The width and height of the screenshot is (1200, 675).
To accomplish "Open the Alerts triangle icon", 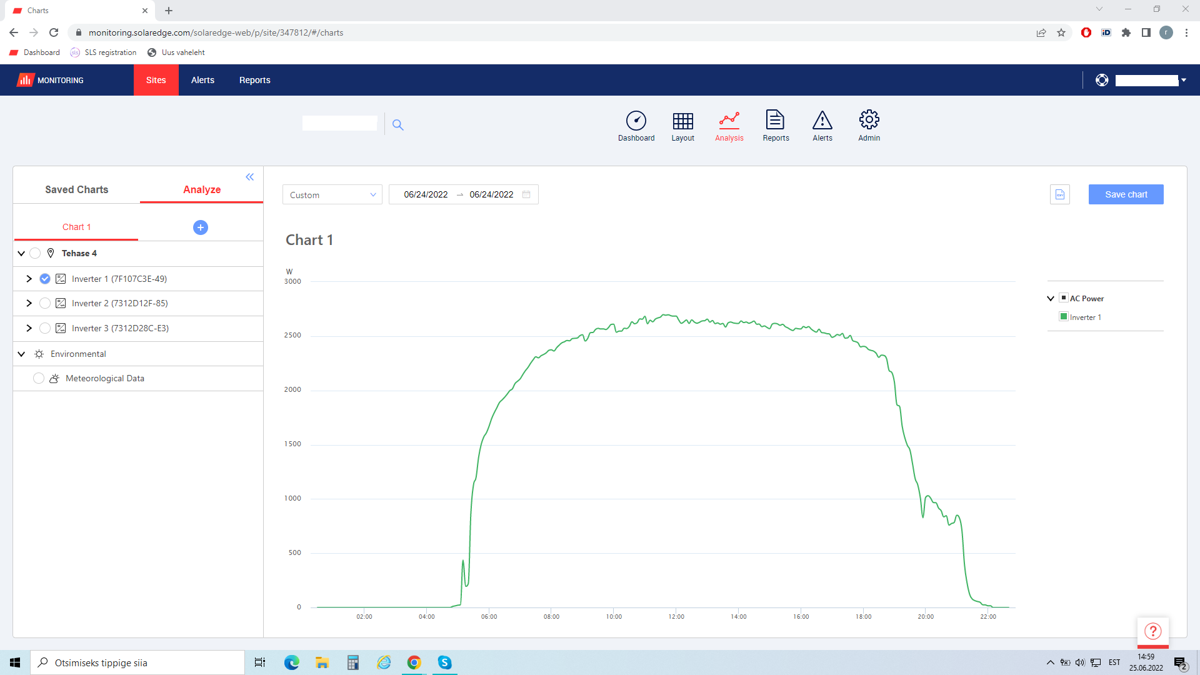I will (822, 120).
